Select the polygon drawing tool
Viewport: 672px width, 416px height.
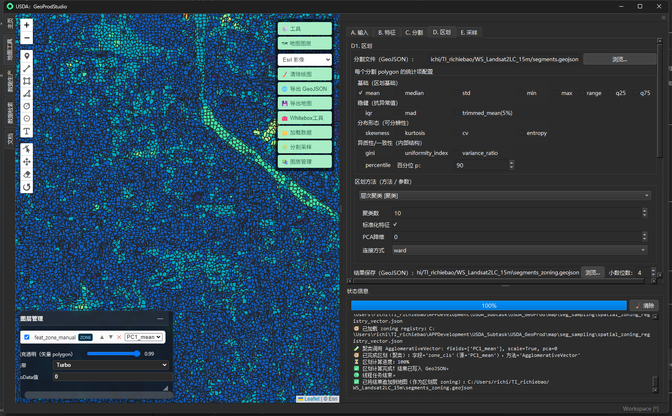27,93
